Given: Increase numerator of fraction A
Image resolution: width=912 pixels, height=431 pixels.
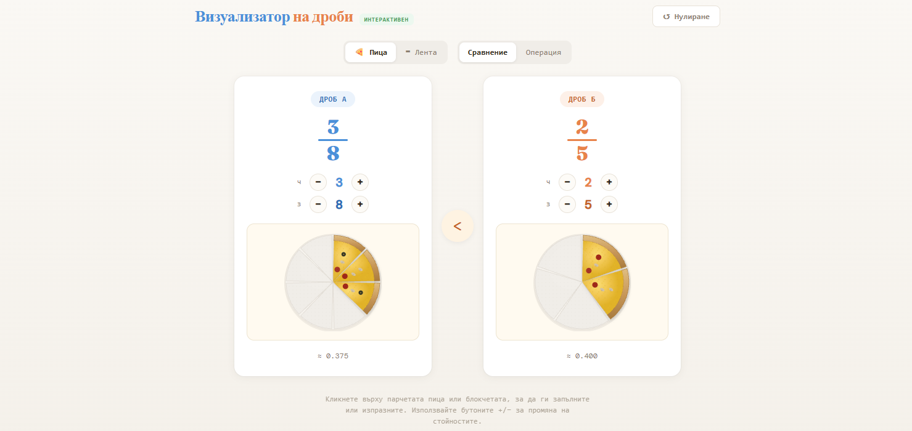Looking at the screenshot, I should [360, 182].
